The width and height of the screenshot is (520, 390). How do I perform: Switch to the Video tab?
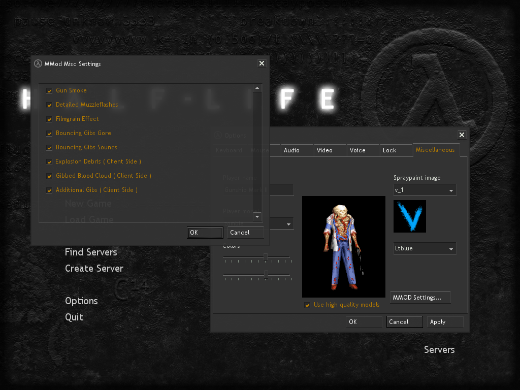point(324,150)
